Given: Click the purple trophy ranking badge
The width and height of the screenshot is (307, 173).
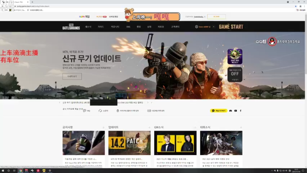Looking at the screenshot, I should (235, 57).
